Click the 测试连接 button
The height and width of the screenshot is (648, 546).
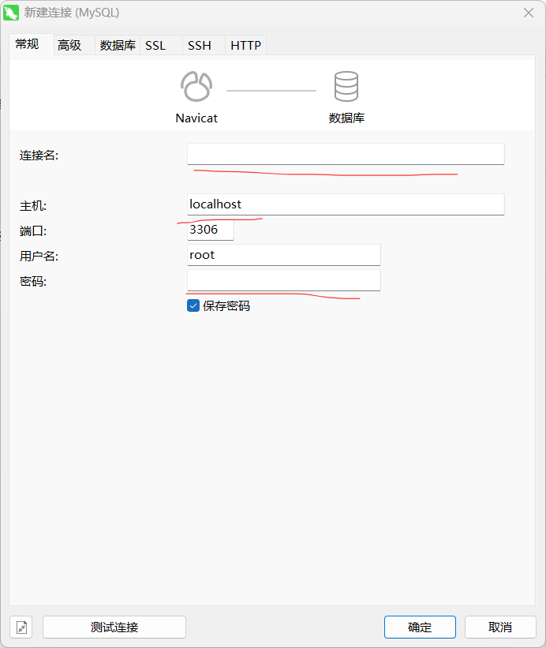point(114,627)
